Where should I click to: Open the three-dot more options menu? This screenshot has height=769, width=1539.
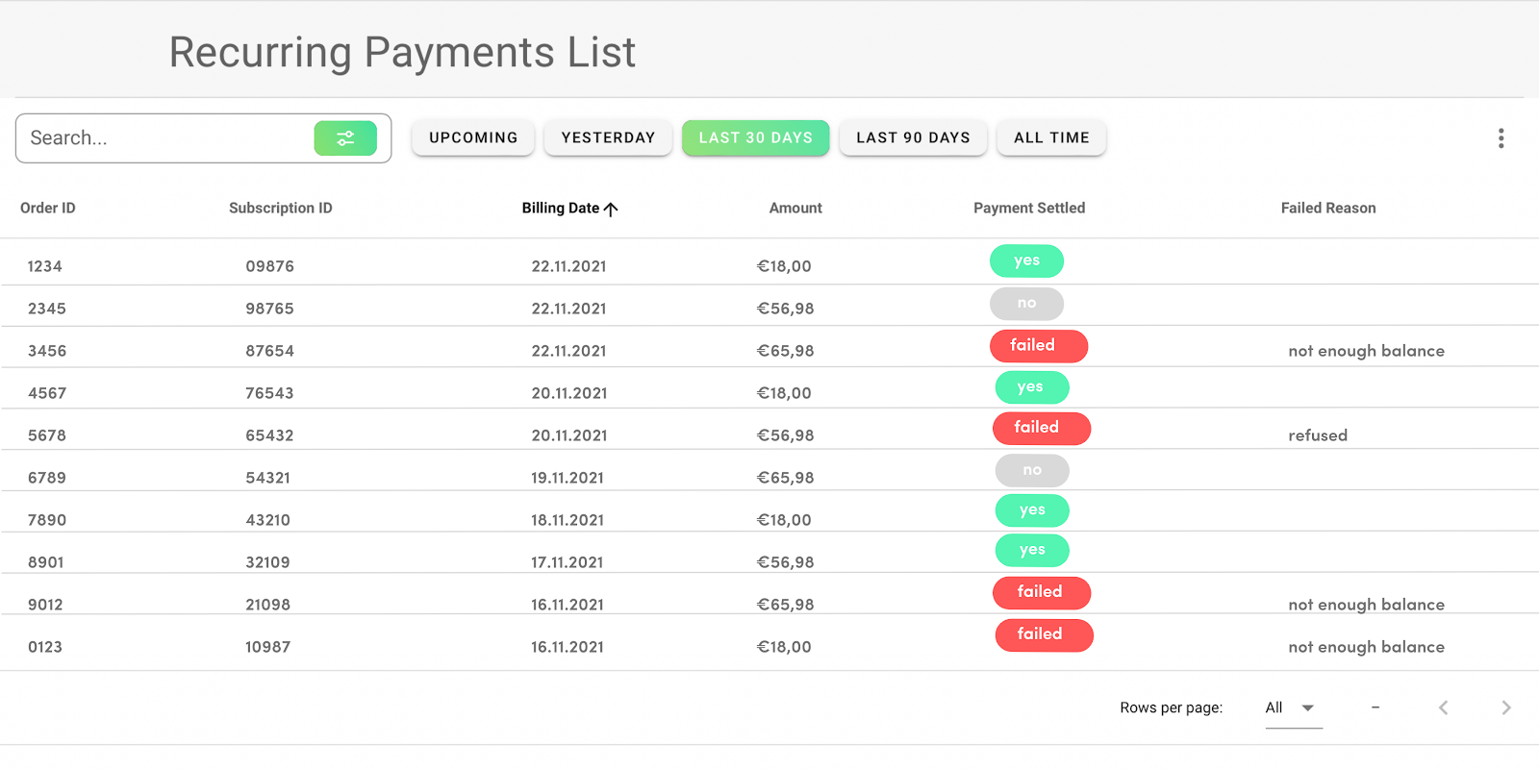1501,138
